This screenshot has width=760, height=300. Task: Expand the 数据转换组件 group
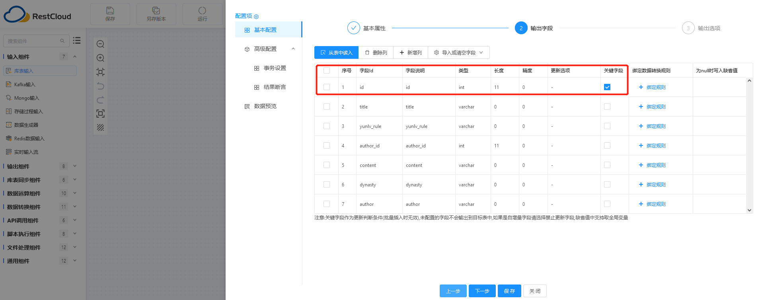(x=75, y=207)
